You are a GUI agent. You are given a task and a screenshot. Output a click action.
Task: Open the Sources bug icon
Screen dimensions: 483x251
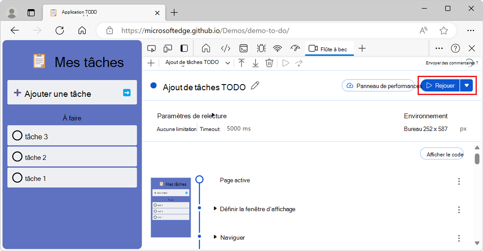(x=261, y=49)
